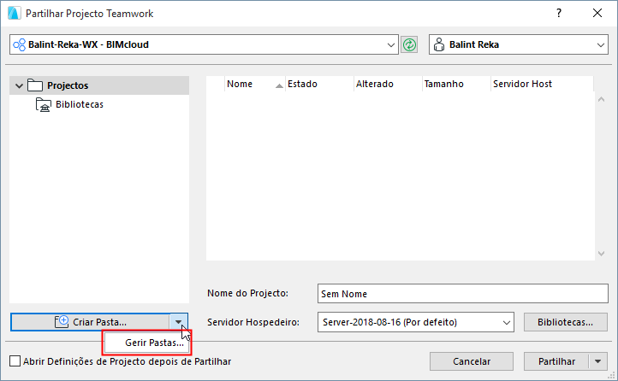
Task: Click the project list scroll down arrow
Action: (601, 254)
